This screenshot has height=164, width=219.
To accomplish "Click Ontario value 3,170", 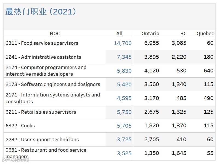I will 152,98.
